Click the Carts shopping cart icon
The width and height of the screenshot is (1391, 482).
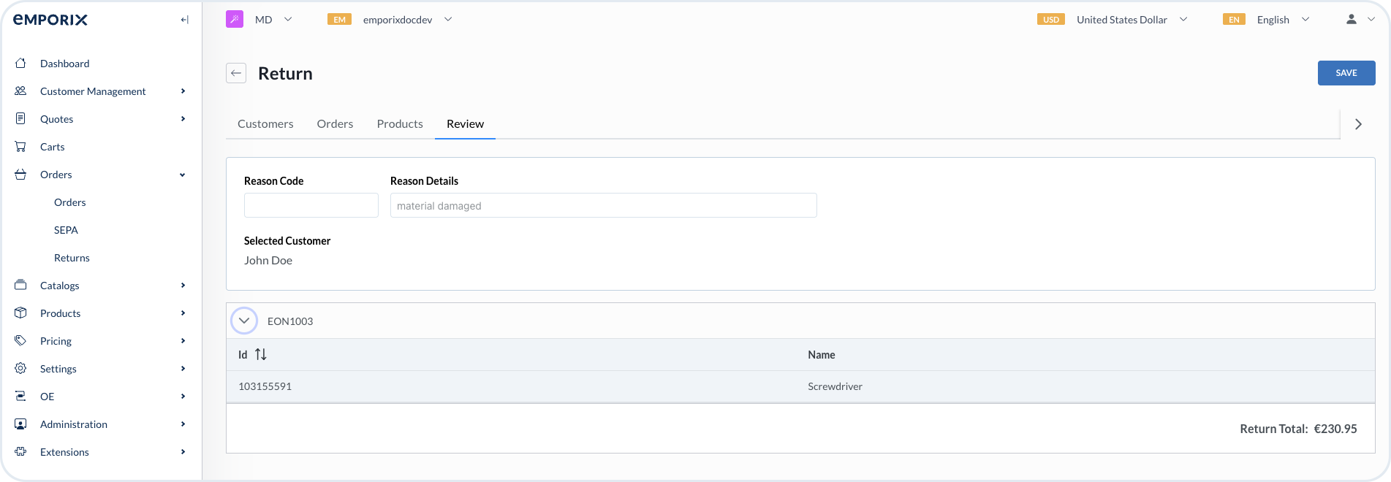[20, 147]
